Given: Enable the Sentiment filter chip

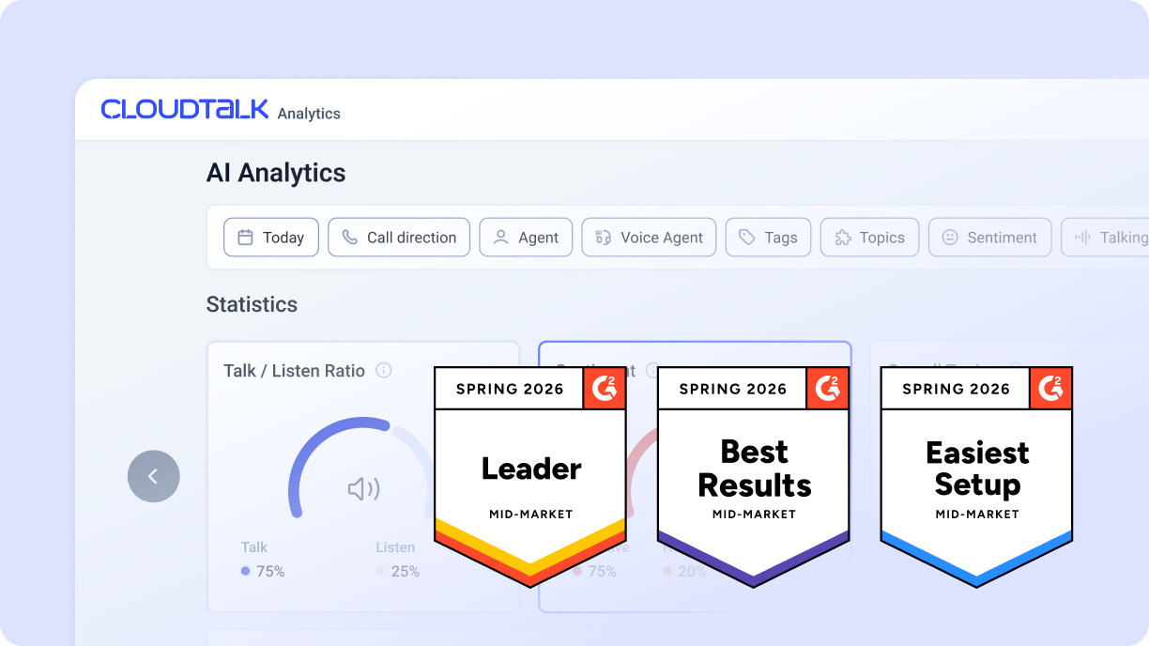Looking at the screenshot, I should click(x=989, y=238).
